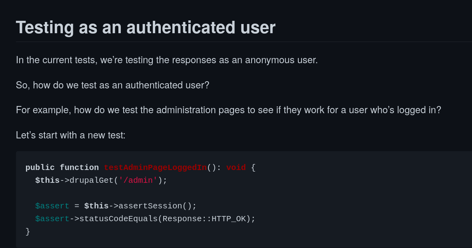Click the '/admin' string literal
This screenshot has height=248, width=472.
coord(138,180)
